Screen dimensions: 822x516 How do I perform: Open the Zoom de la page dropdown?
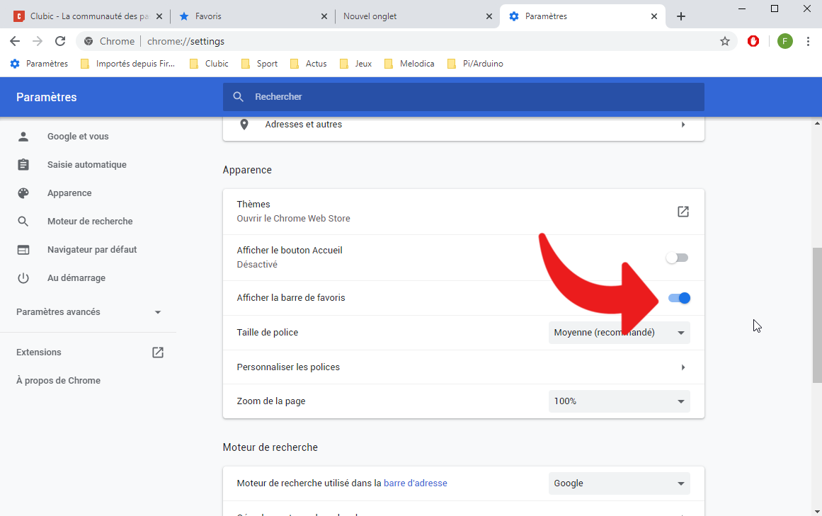619,401
